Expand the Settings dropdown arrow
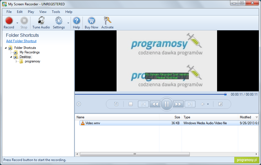This screenshot has height=165, width=261. tap(68, 23)
